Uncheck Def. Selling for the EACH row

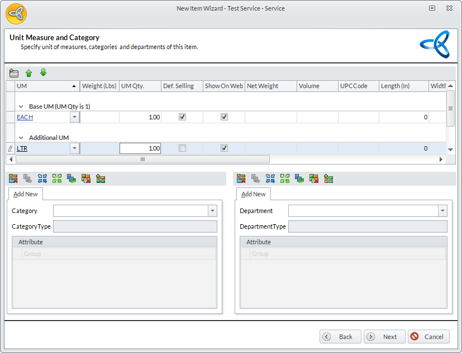pyautogui.click(x=182, y=117)
